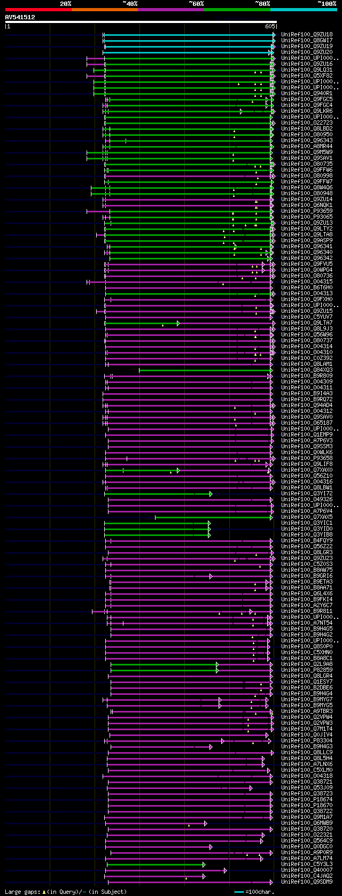The image size is (342, 896).
Task: Select hit label UniRef100_C0Z392
Action: (x=307, y=358)
